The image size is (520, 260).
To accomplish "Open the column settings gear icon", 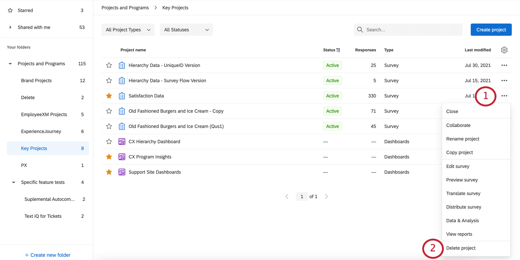I will [504, 50].
